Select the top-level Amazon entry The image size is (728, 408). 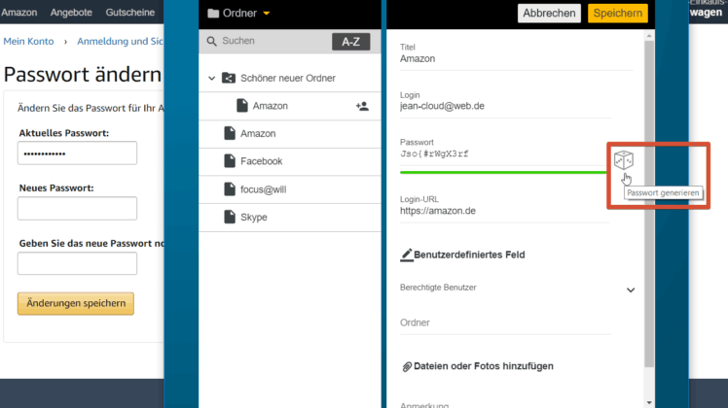pos(290,134)
